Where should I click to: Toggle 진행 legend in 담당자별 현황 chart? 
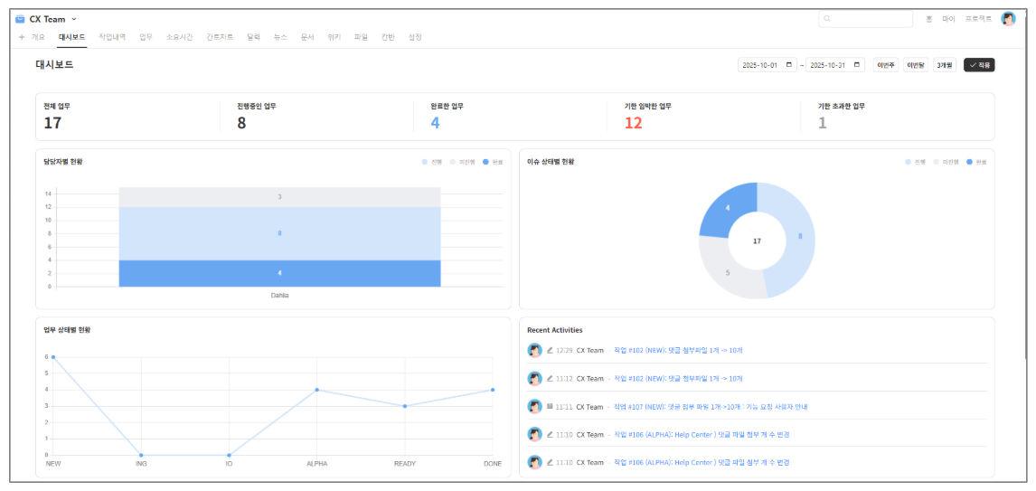(431, 162)
